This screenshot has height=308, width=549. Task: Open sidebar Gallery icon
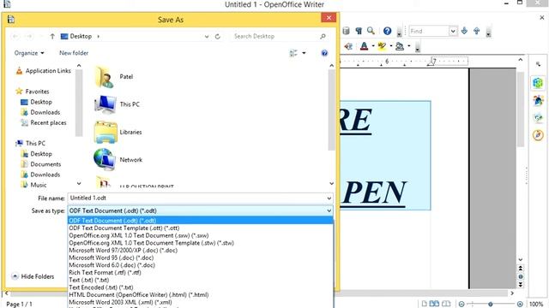538,118
